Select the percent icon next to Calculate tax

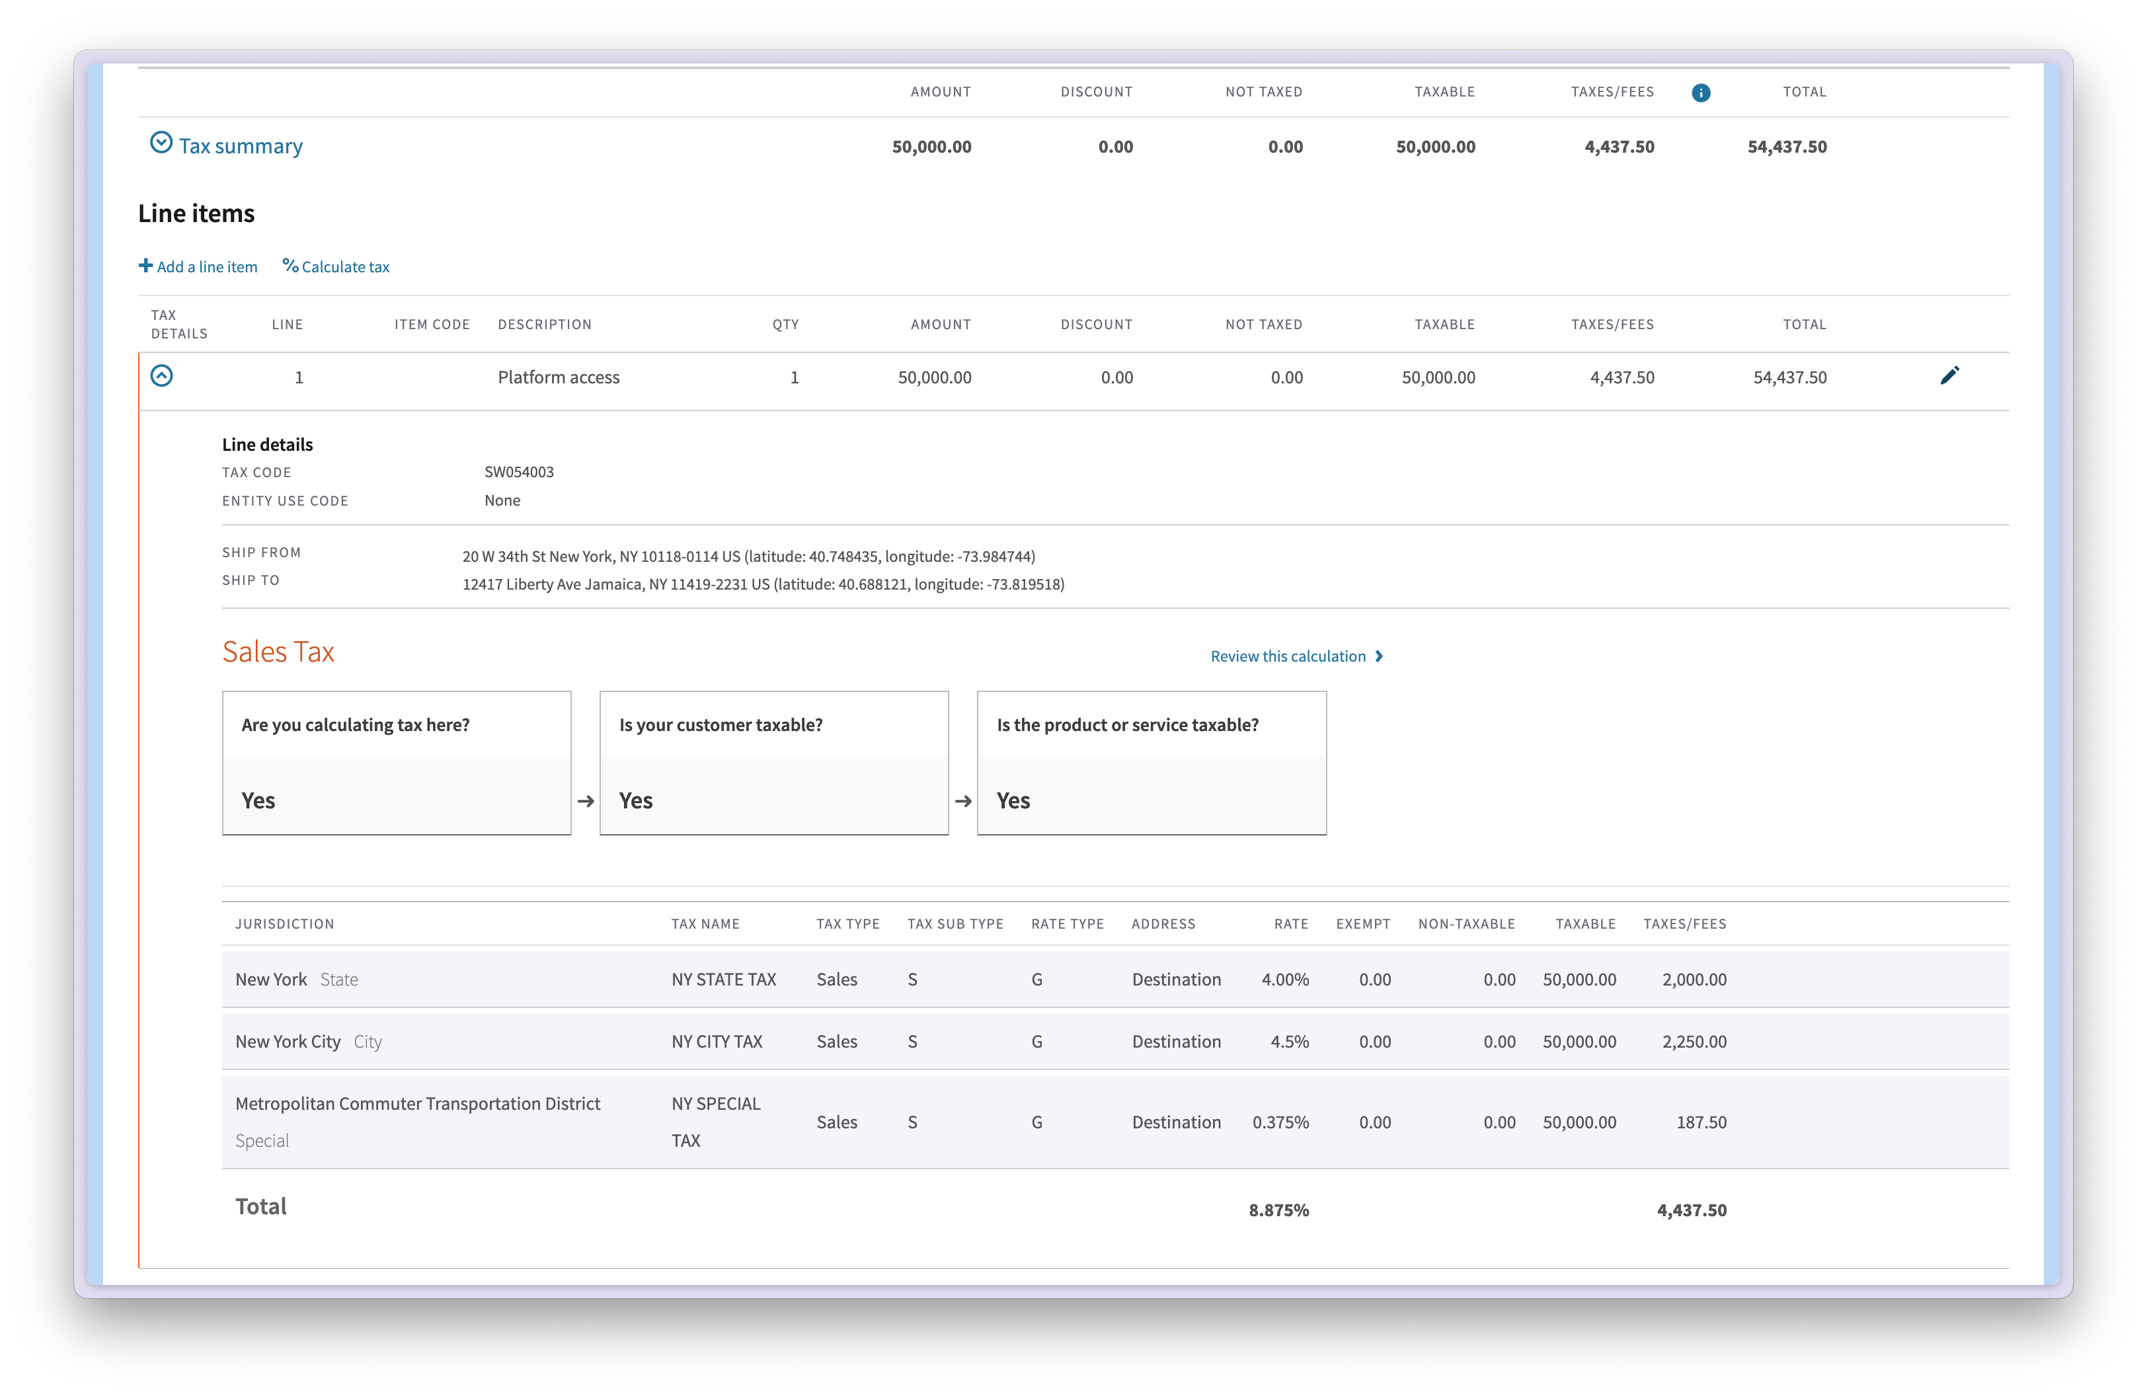(x=290, y=266)
